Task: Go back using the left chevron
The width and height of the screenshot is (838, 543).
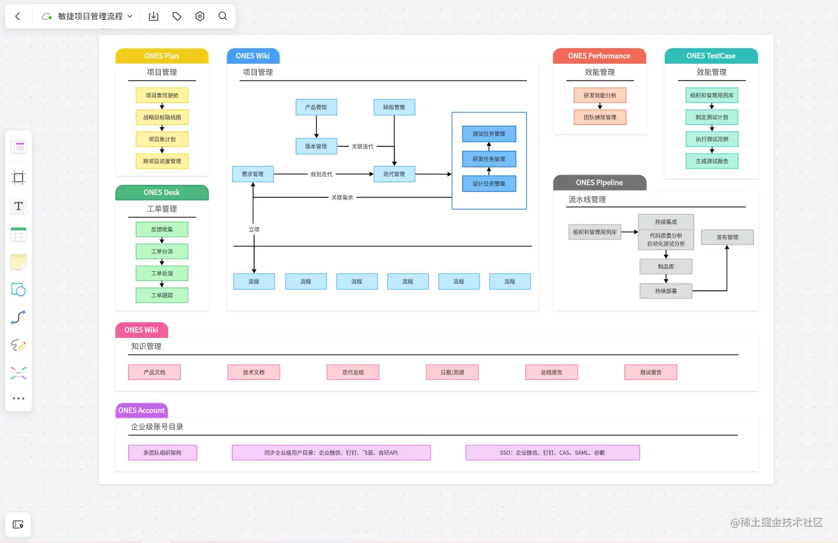Action: (x=17, y=16)
